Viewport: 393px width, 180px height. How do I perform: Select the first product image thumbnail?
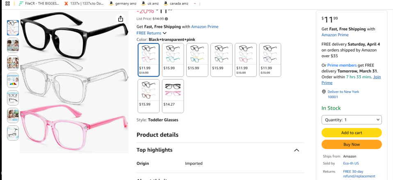13,27
